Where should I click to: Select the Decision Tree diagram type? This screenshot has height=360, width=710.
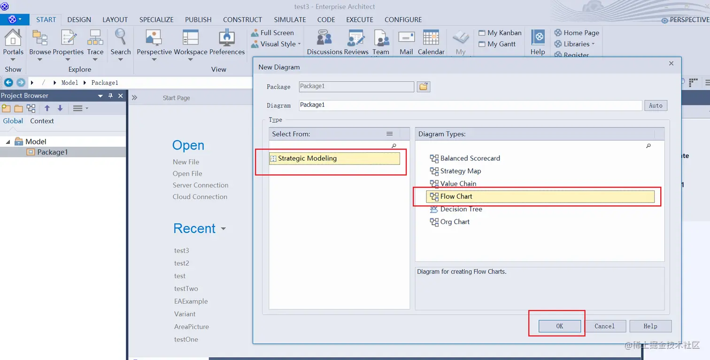(456, 209)
